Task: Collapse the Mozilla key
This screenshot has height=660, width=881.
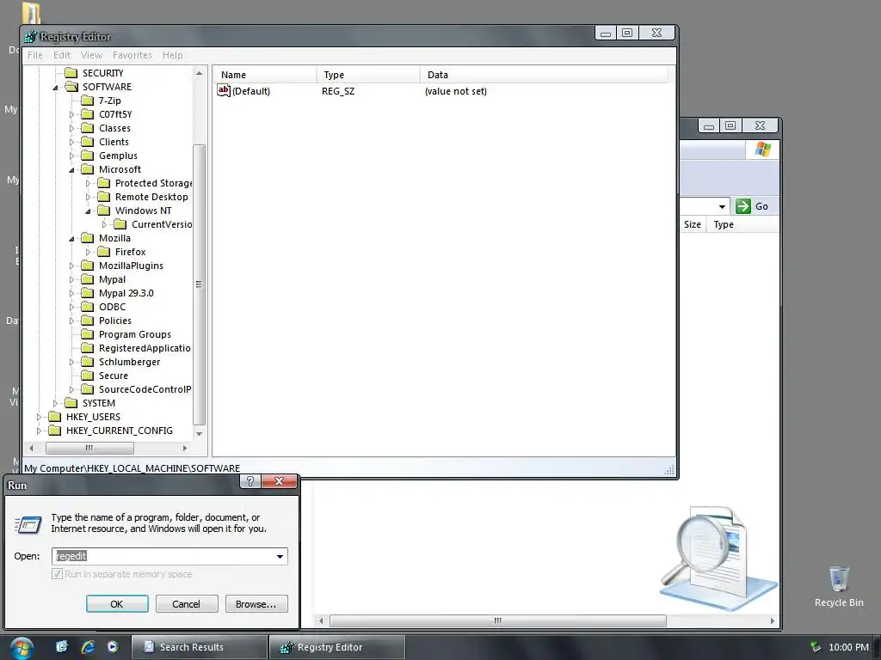Action: pyautogui.click(x=71, y=239)
